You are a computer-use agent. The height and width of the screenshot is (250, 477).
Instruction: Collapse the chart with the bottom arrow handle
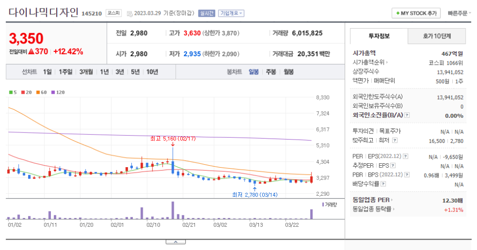click(175, 242)
